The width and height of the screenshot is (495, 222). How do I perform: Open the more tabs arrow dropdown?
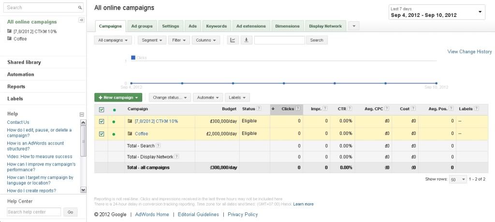[x=353, y=26]
